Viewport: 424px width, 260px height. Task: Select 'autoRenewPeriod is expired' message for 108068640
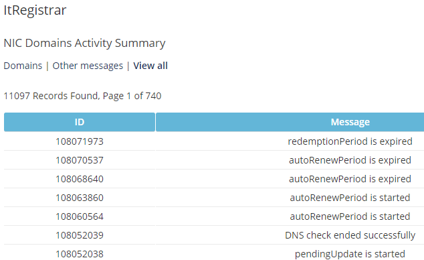click(x=350, y=179)
